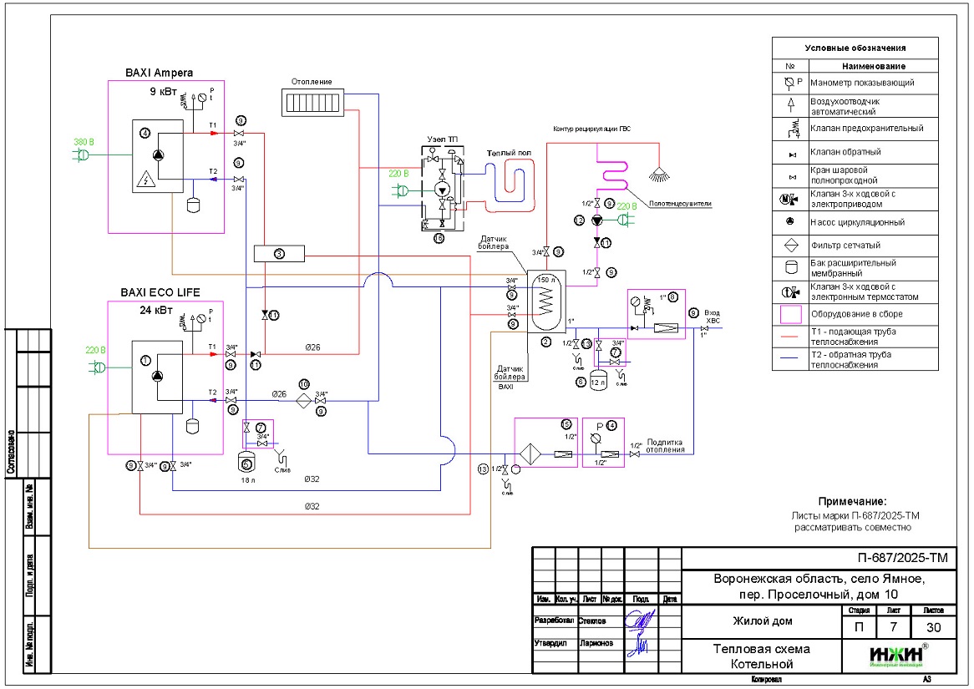Select the 18 л expansion tank
This screenshot has height=689, width=974.
point(246,460)
